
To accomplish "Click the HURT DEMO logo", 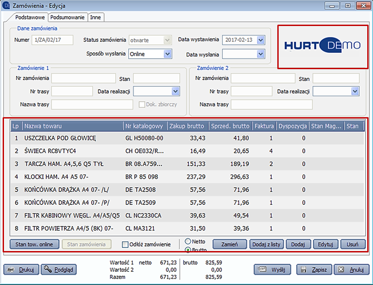I will click(323, 45).
